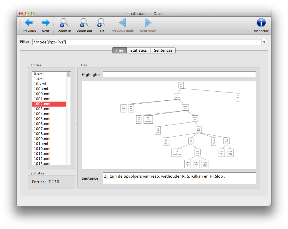
Task: Expand the Filter history dropdown
Action: tap(264, 42)
